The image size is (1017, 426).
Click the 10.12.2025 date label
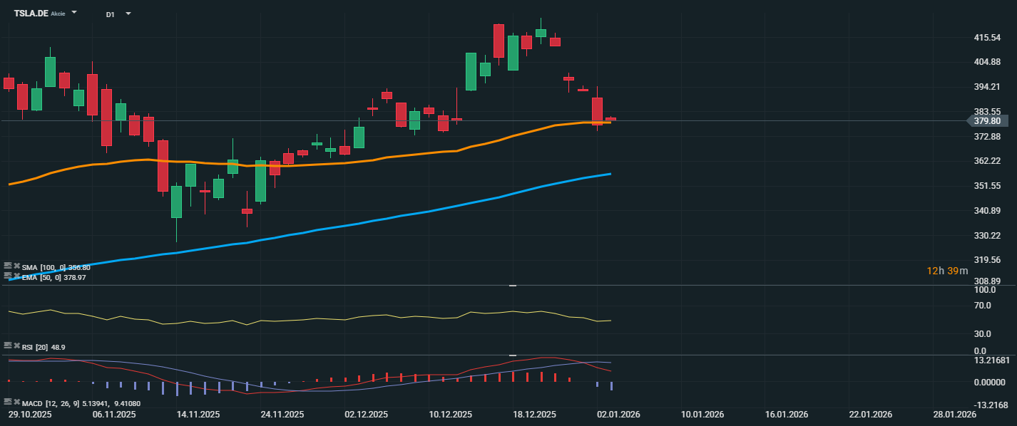point(451,415)
